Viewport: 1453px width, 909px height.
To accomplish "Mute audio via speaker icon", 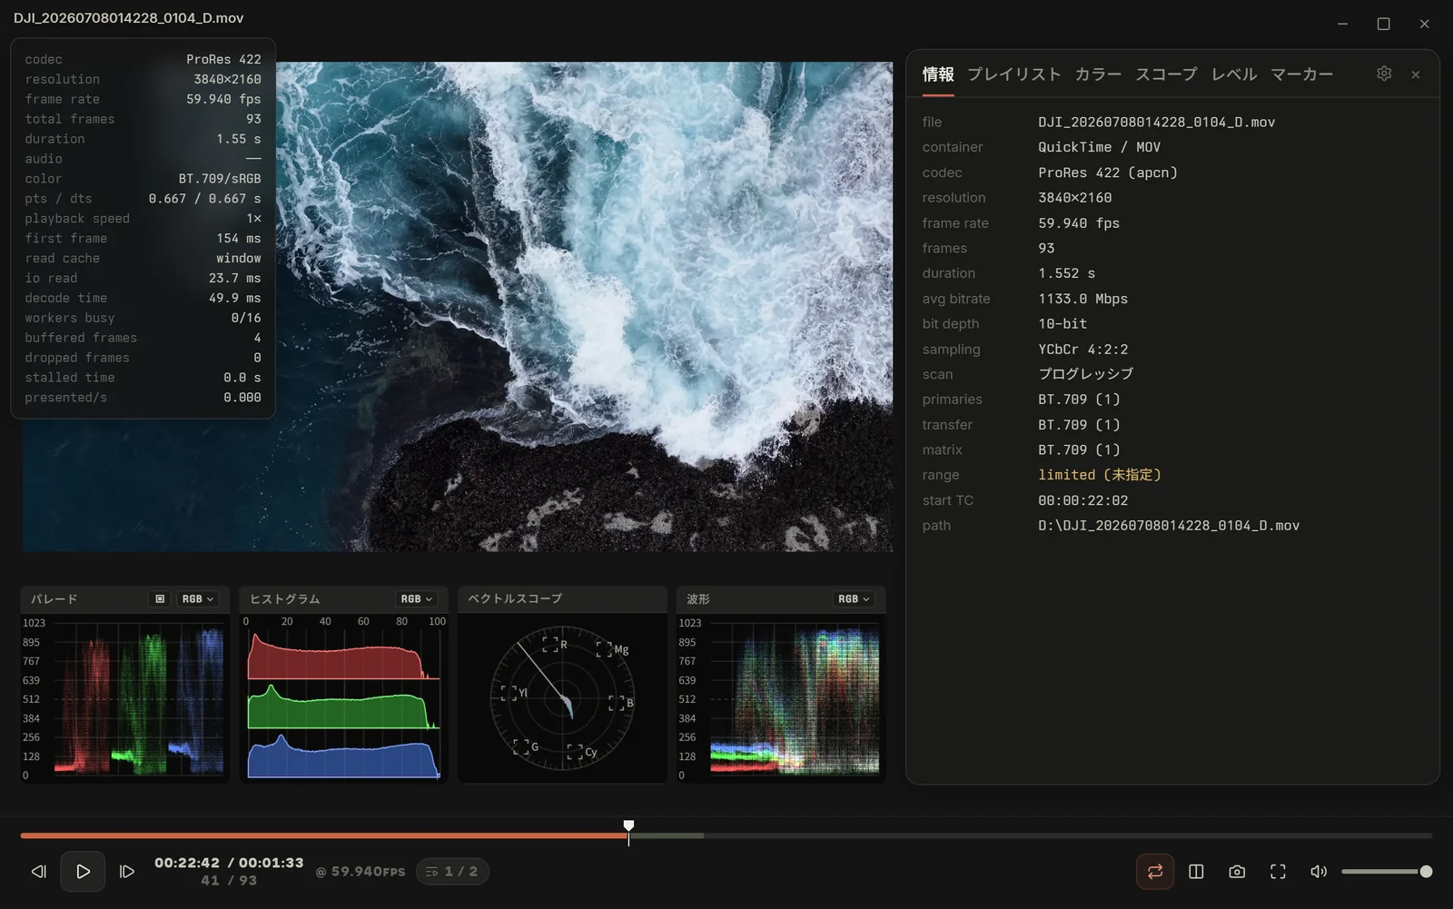I will (x=1319, y=872).
